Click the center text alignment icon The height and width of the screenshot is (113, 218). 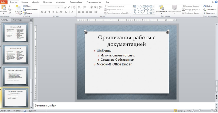click(x=83, y=12)
